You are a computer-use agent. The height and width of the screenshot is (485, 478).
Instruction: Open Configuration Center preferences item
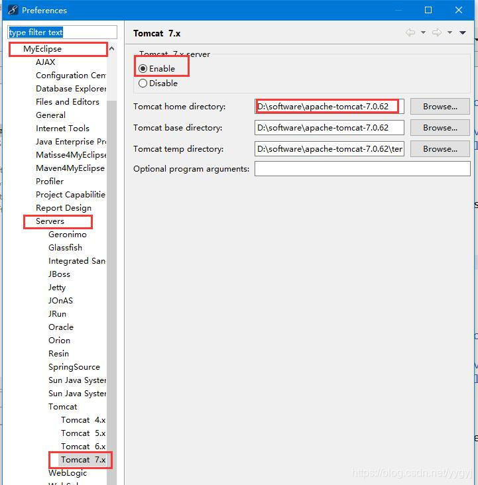[x=71, y=76]
